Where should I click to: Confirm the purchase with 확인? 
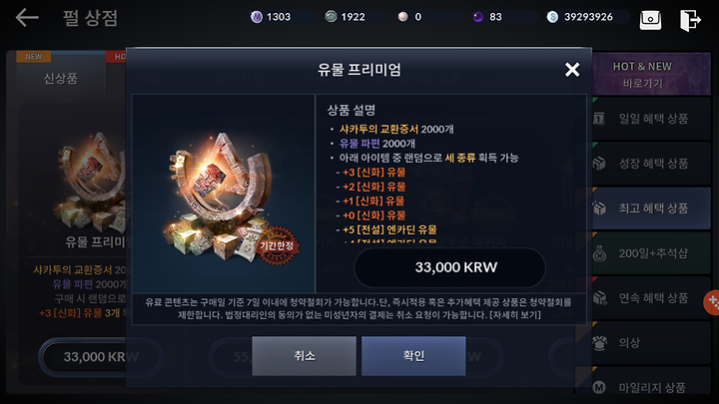[413, 356]
